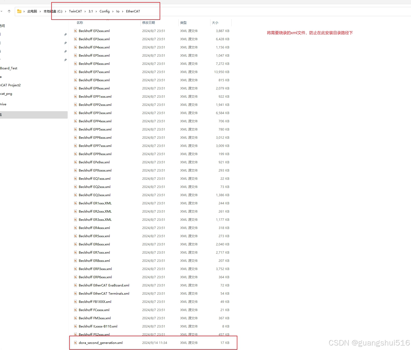The image size is (411, 350).
Task: Select Beckhoff ER5xxx.xml file name
Action: tap(94, 236)
